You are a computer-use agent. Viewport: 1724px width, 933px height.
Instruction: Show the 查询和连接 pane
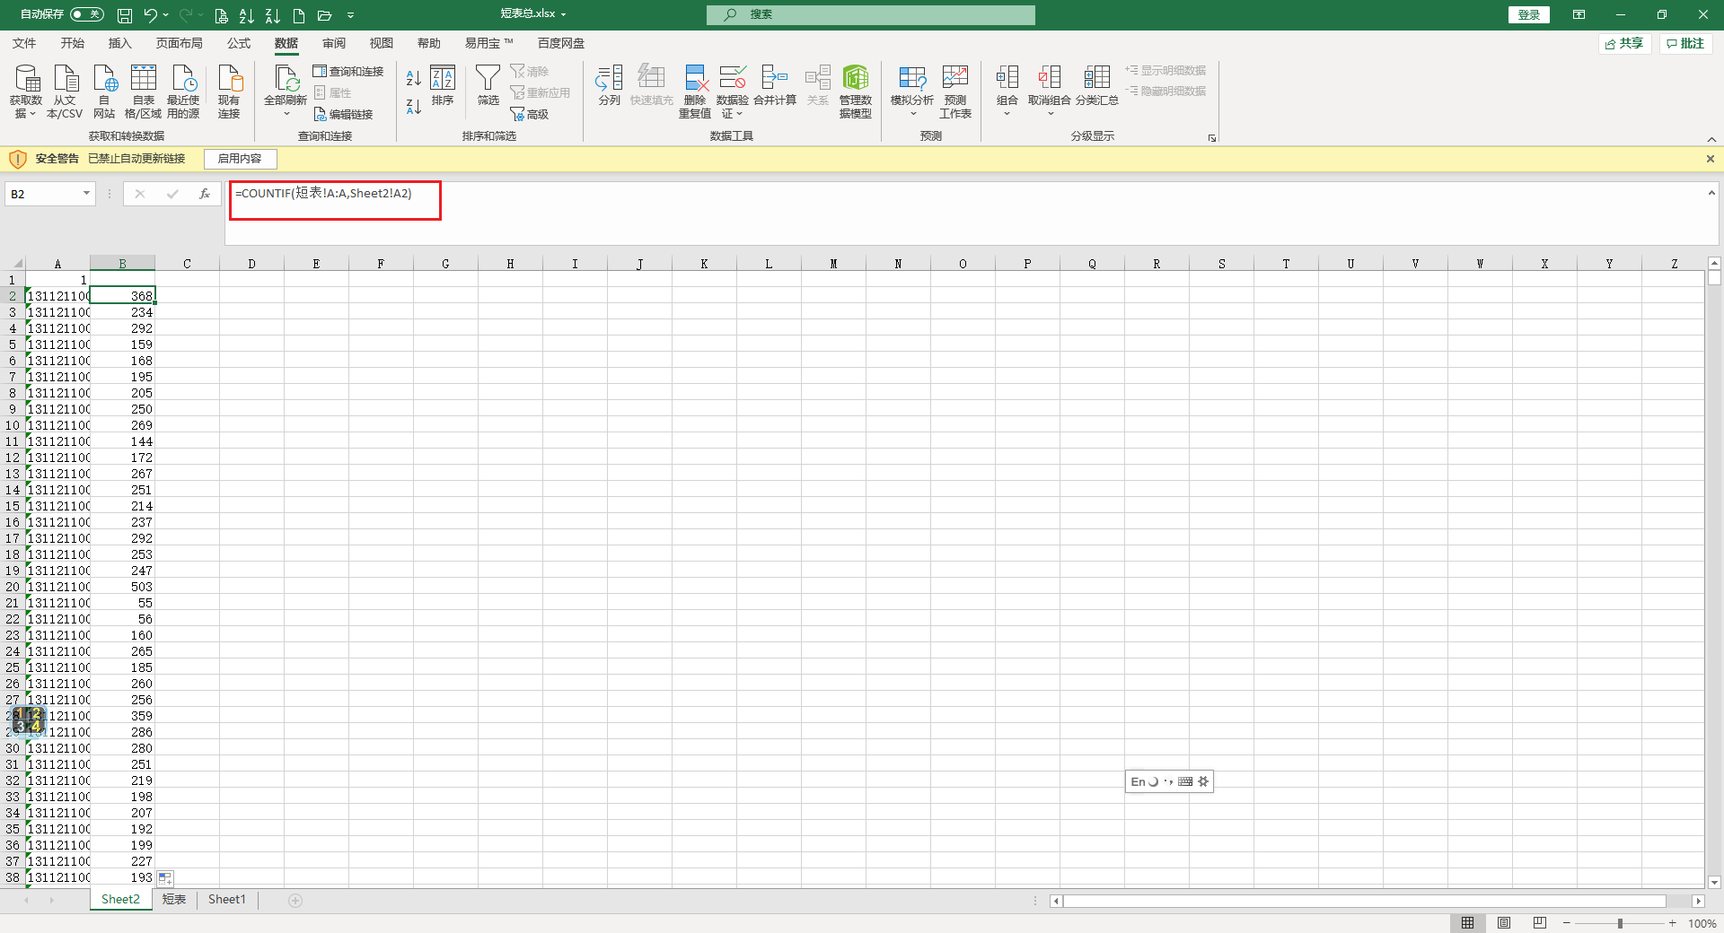pyautogui.click(x=348, y=71)
